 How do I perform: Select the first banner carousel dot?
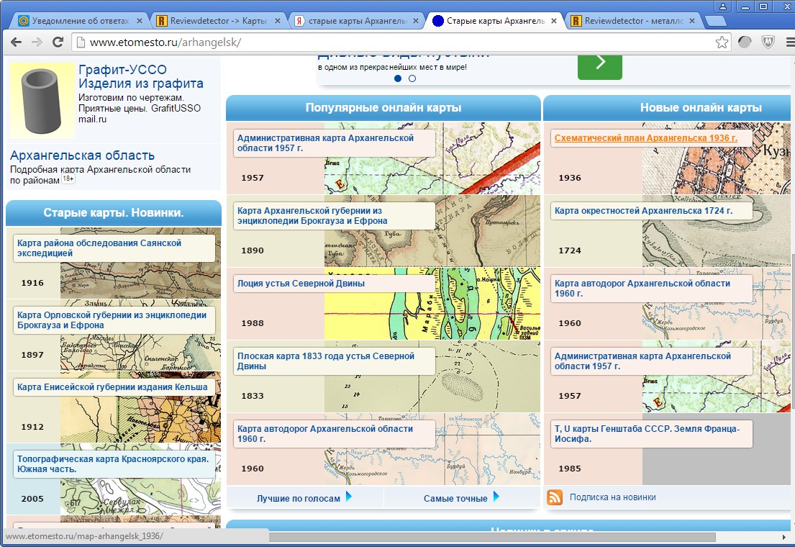coord(397,78)
